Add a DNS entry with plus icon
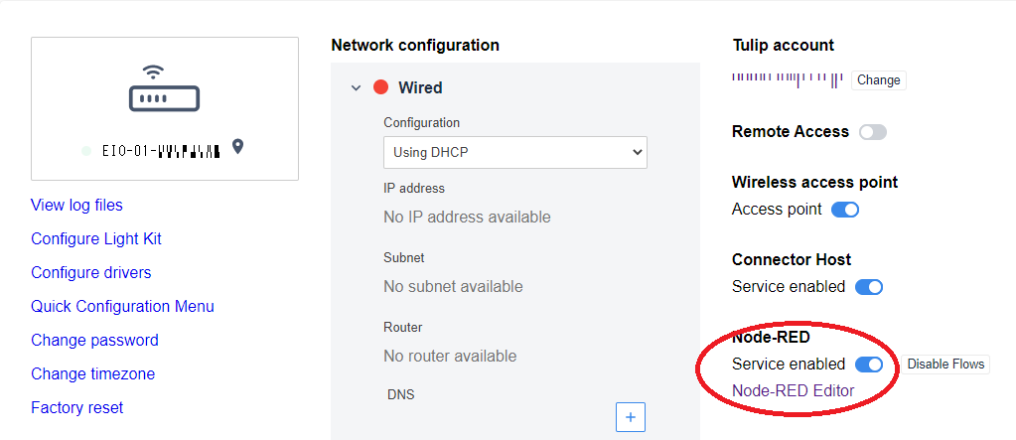The height and width of the screenshot is (440, 1016). coord(631,417)
